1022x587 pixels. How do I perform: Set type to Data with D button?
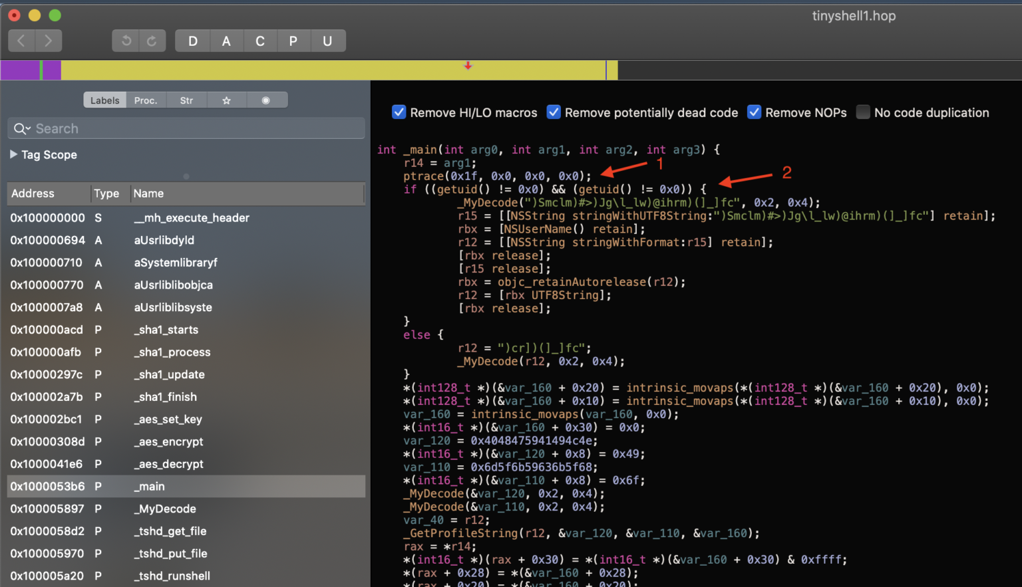tap(193, 41)
